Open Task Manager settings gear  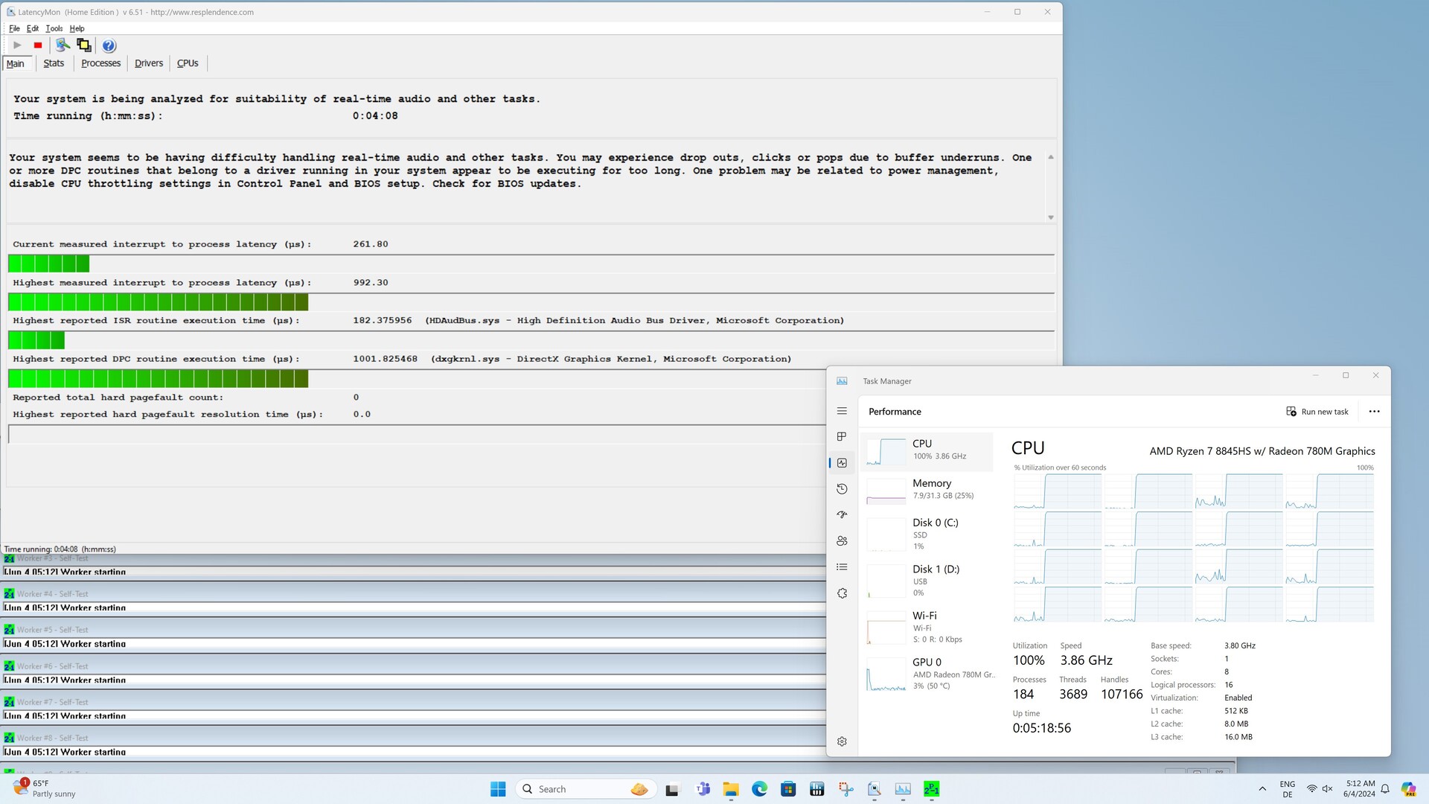[x=842, y=741]
